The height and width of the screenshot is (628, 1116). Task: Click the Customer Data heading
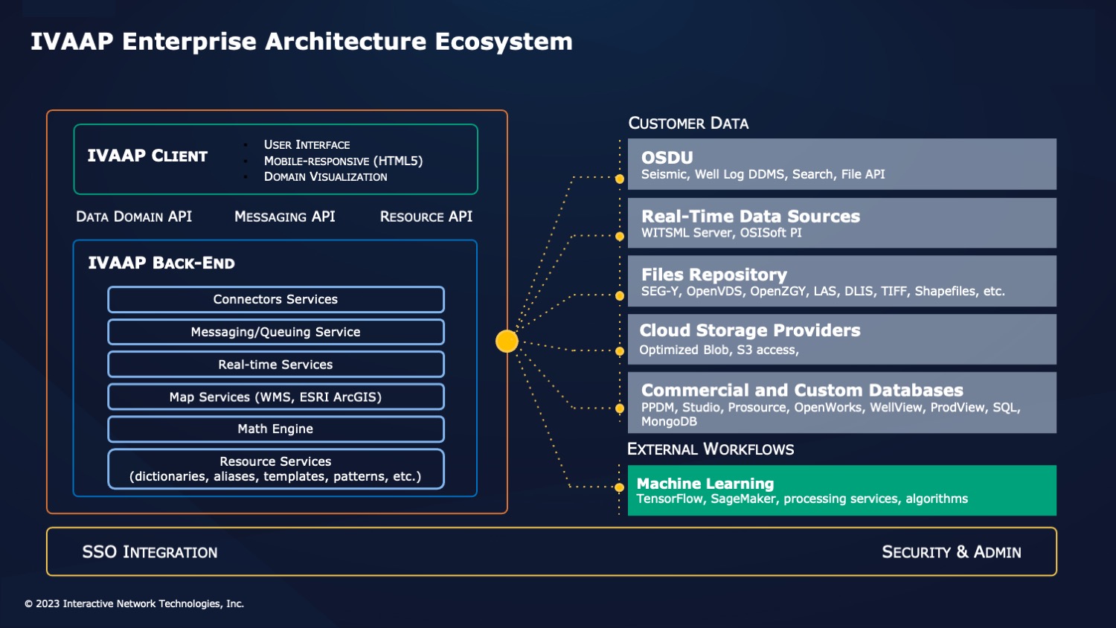point(688,124)
